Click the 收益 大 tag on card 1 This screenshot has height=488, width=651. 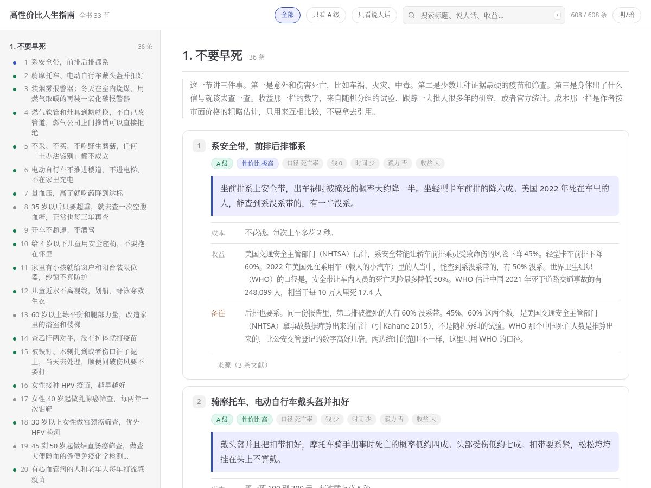pos(430,163)
